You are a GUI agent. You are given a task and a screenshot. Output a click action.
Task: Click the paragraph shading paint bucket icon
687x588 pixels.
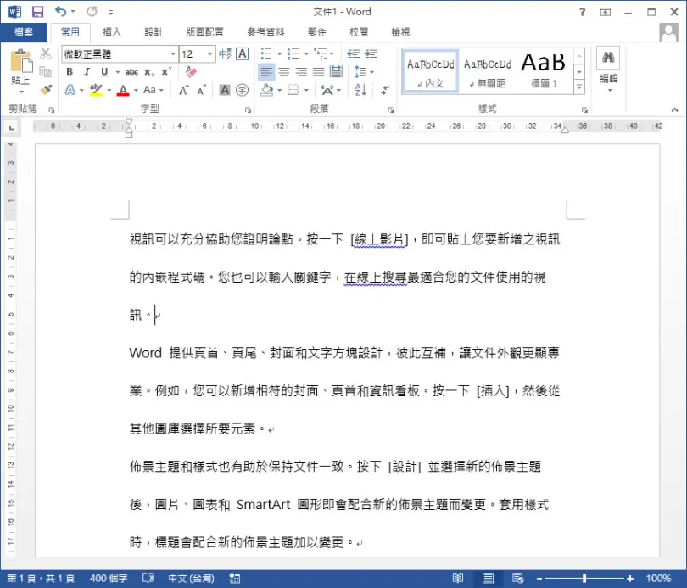(x=267, y=90)
